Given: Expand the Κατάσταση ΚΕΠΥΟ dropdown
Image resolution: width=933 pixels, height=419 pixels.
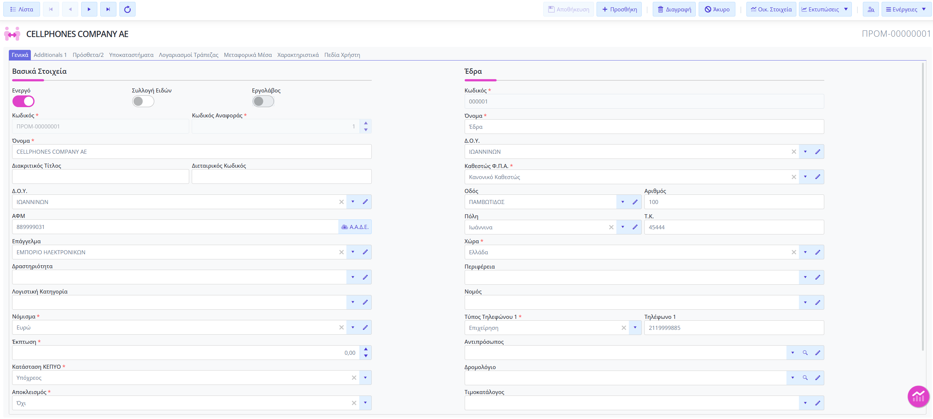Looking at the screenshot, I should [365, 378].
